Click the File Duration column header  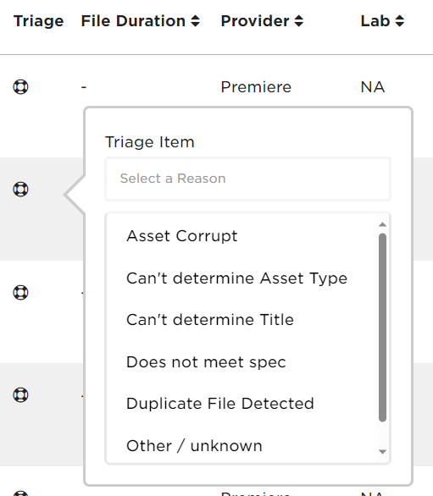pos(133,21)
